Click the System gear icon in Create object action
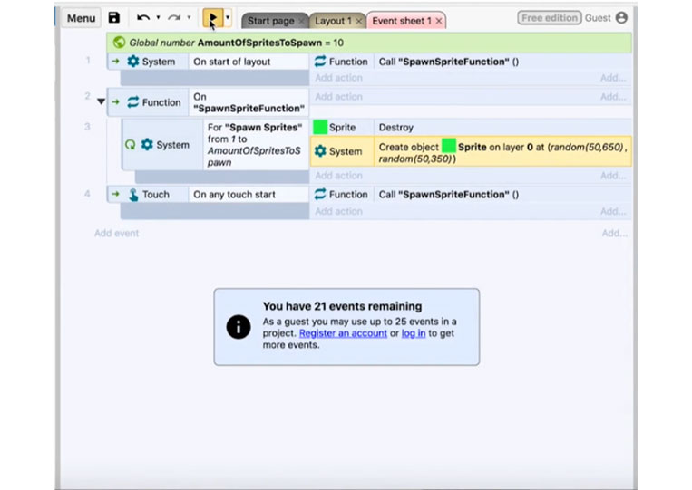The image size is (692, 490). [320, 151]
